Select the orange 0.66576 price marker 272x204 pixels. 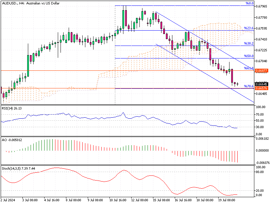pos(261,88)
